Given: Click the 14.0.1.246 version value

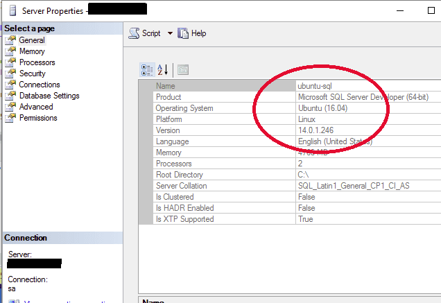Looking at the screenshot, I should (x=316, y=130).
